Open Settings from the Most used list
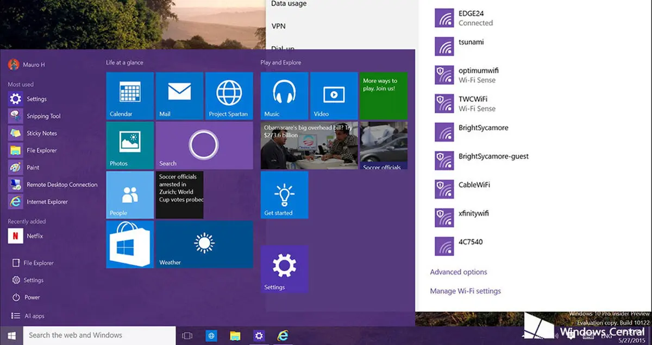This screenshot has width=652, height=345. (x=28, y=99)
